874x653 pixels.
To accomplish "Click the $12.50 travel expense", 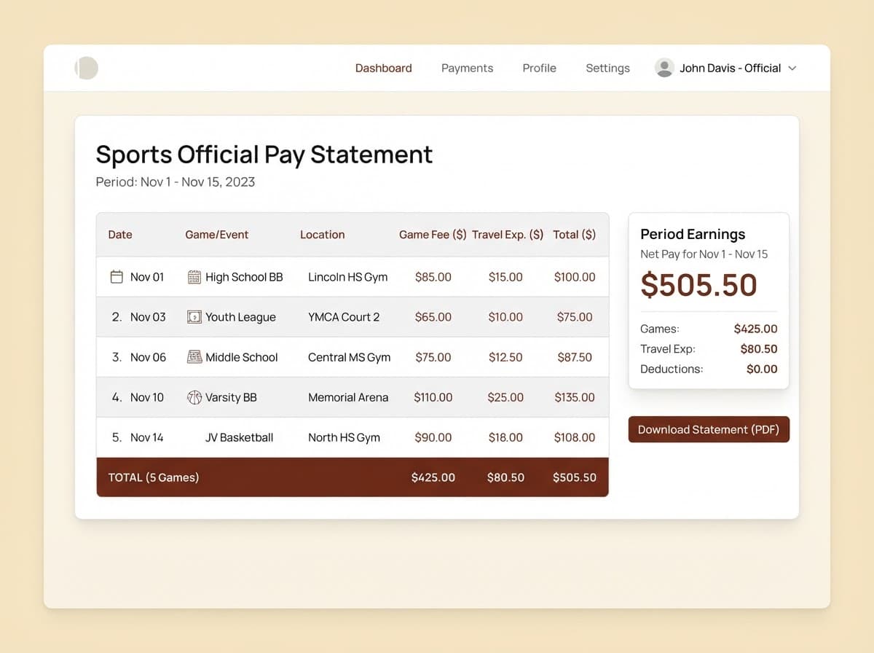I will (505, 357).
